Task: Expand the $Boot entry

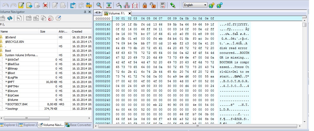Action: (6, 73)
